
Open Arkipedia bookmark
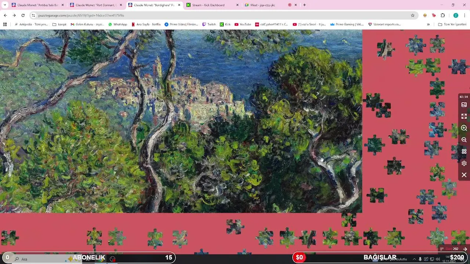point(31,25)
